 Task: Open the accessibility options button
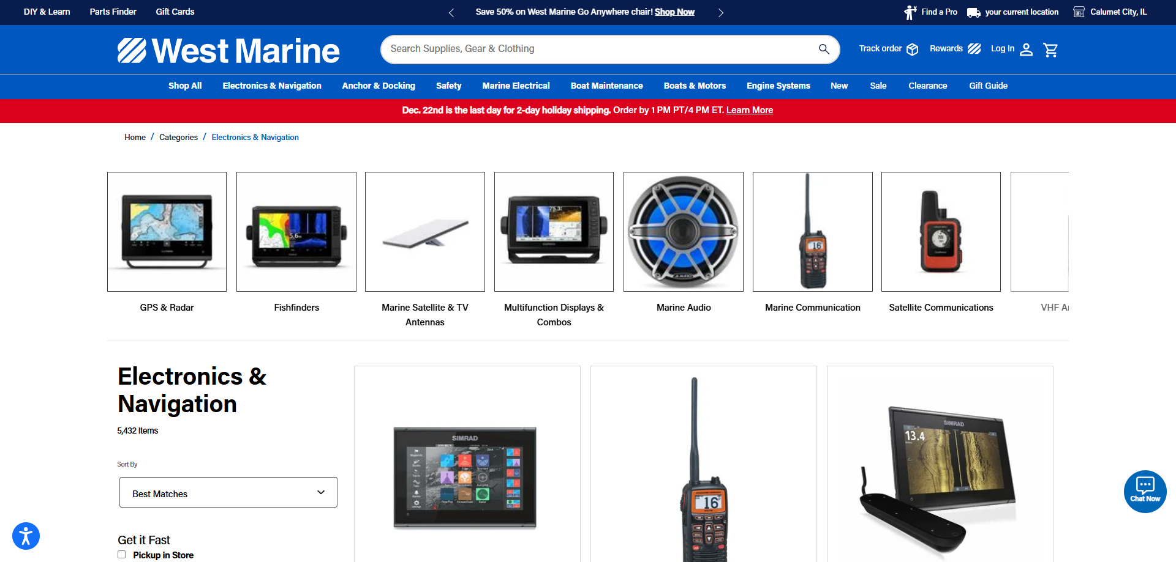(26, 536)
